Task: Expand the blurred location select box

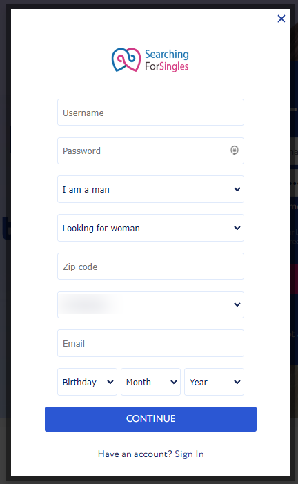Action: point(150,304)
